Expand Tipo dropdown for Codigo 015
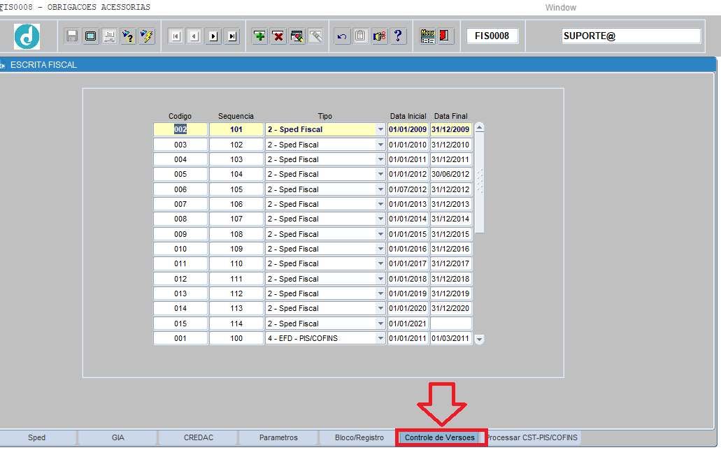 (x=380, y=324)
